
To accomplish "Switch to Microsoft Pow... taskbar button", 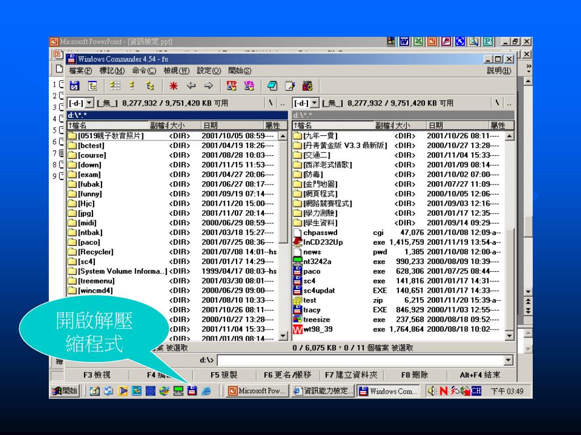I will tap(257, 391).
